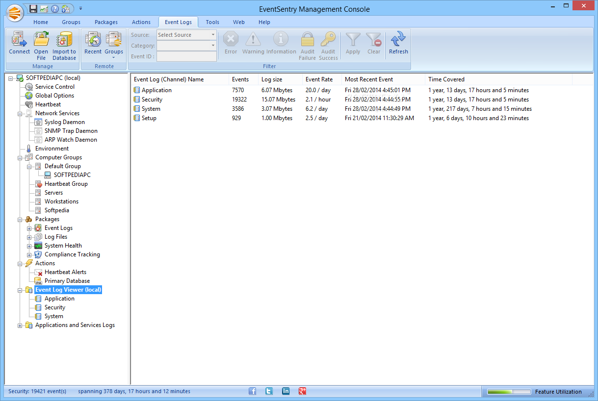Select Heartbeat Group tree item
598x401 pixels.
(66, 184)
